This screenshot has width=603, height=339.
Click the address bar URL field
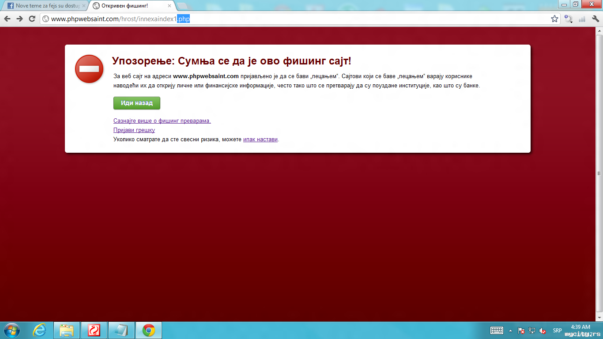[x=300, y=19]
